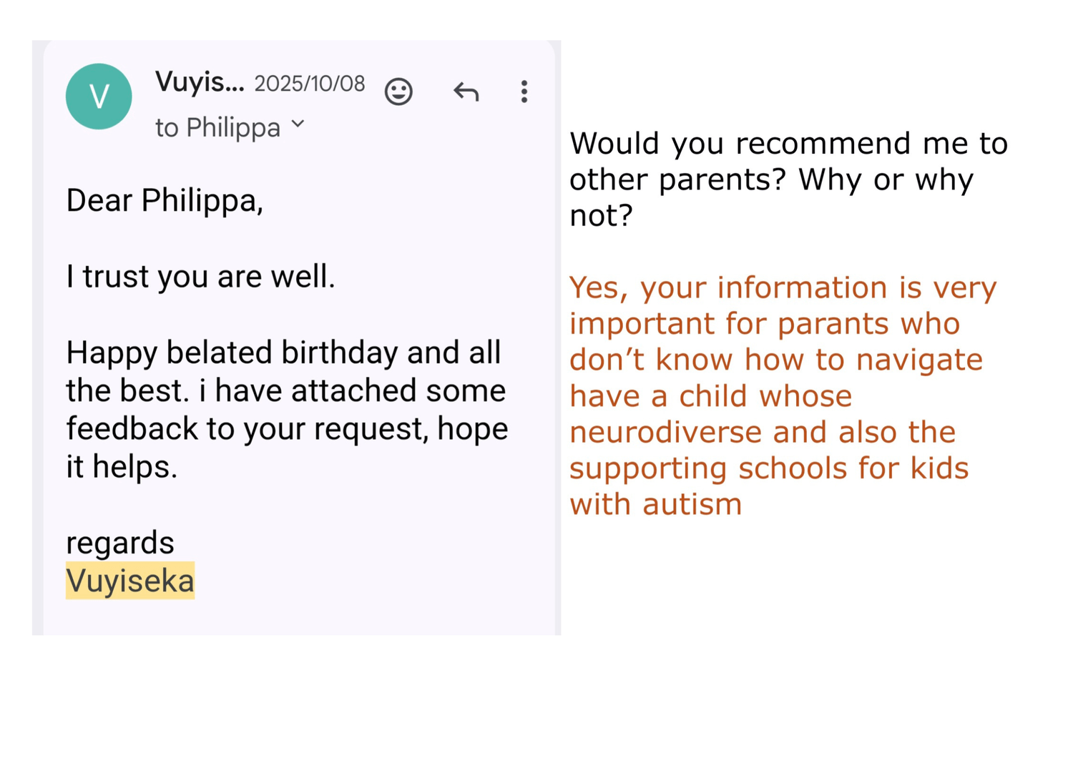Open the three-dot more options menu
This screenshot has width=1073, height=758.
click(524, 92)
